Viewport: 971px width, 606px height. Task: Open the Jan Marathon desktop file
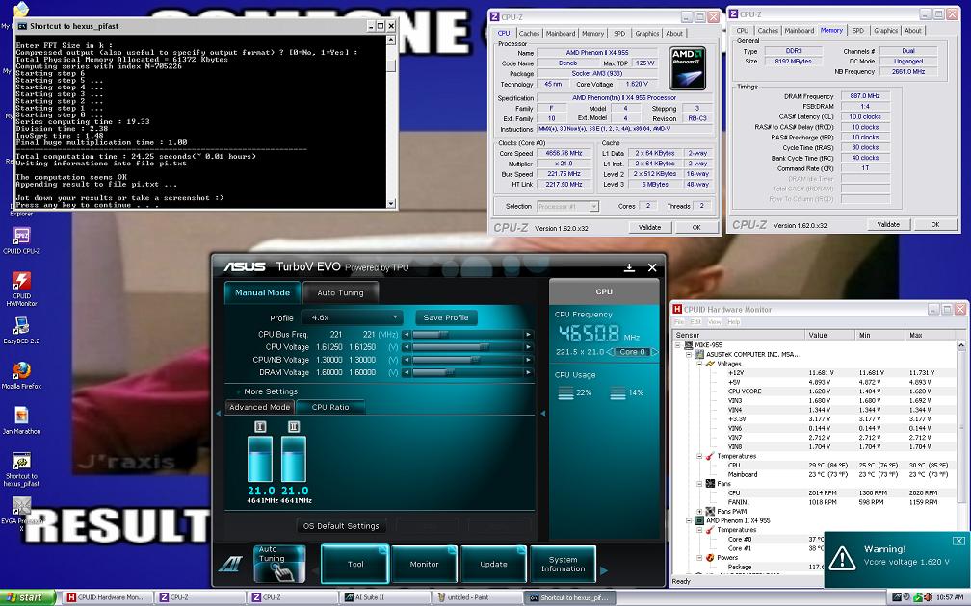tap(21, 416)
